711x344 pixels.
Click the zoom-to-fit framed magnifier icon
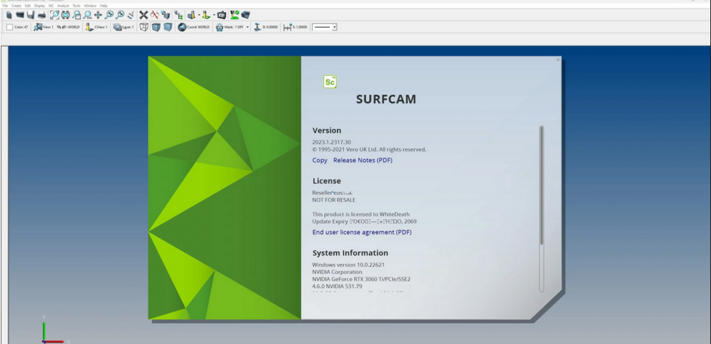click(55, 15)
